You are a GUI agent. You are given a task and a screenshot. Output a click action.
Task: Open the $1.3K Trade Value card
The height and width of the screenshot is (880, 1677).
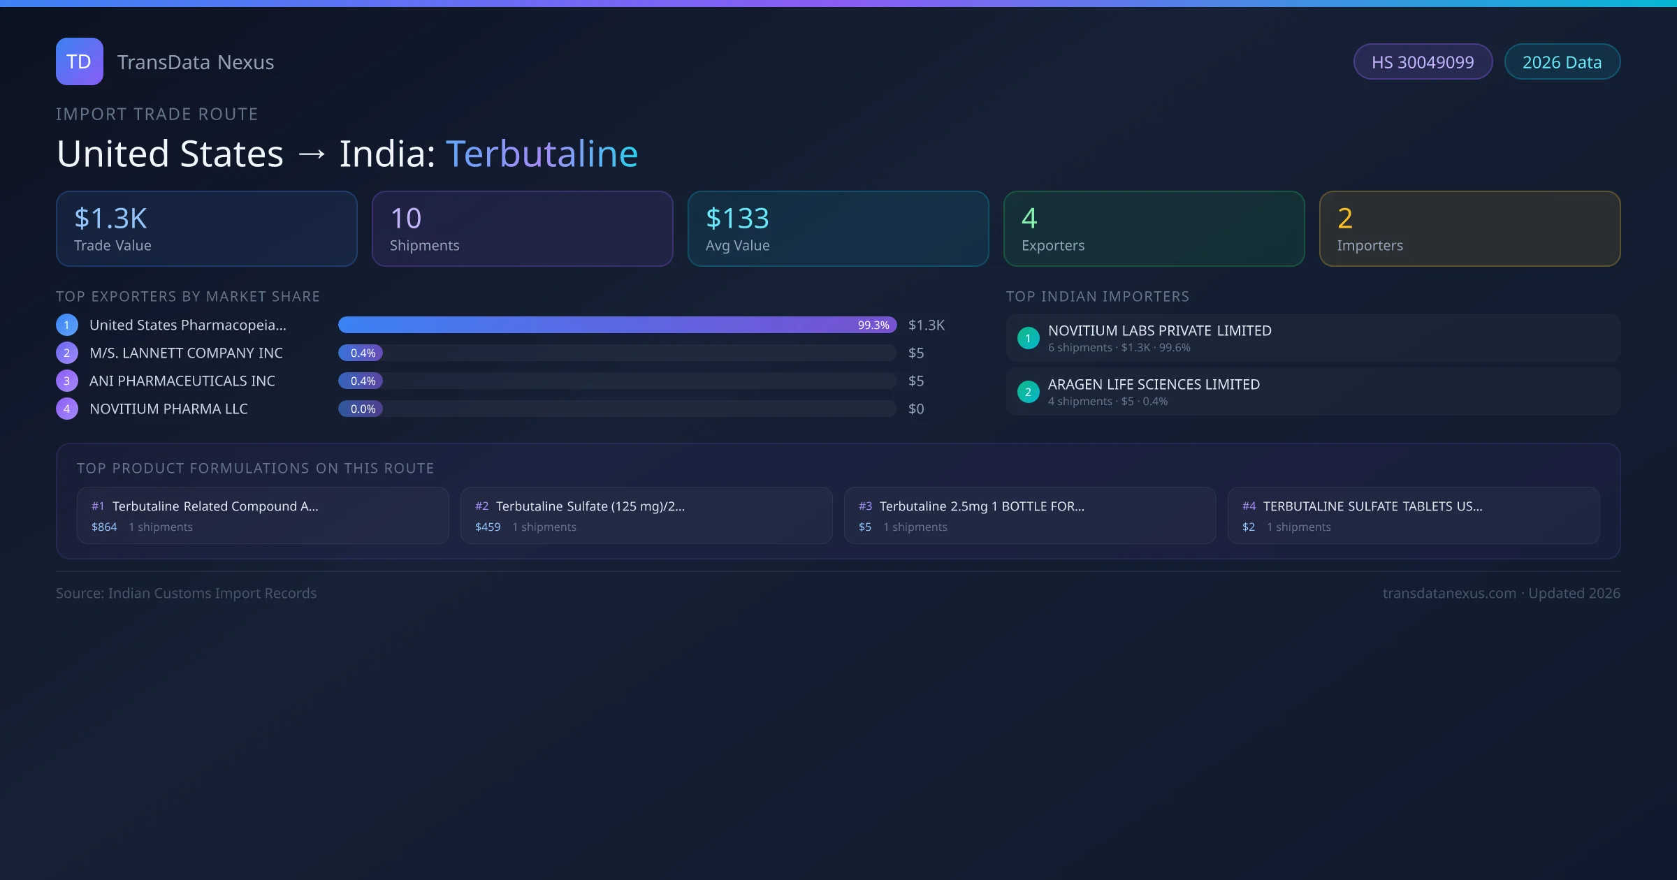[206, 229]
